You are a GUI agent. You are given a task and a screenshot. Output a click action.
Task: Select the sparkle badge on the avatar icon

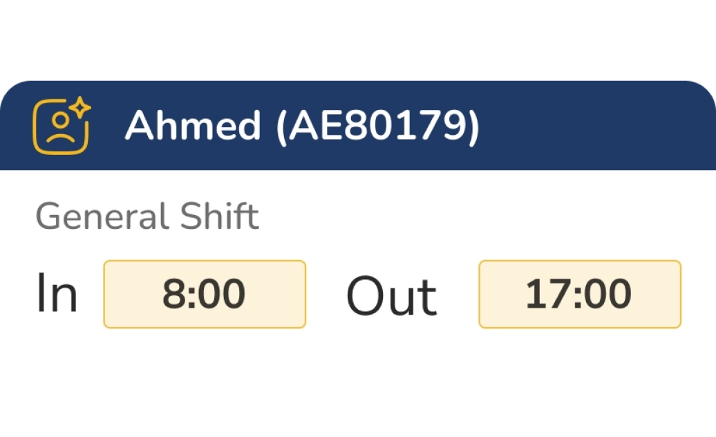tap(81, 107)
